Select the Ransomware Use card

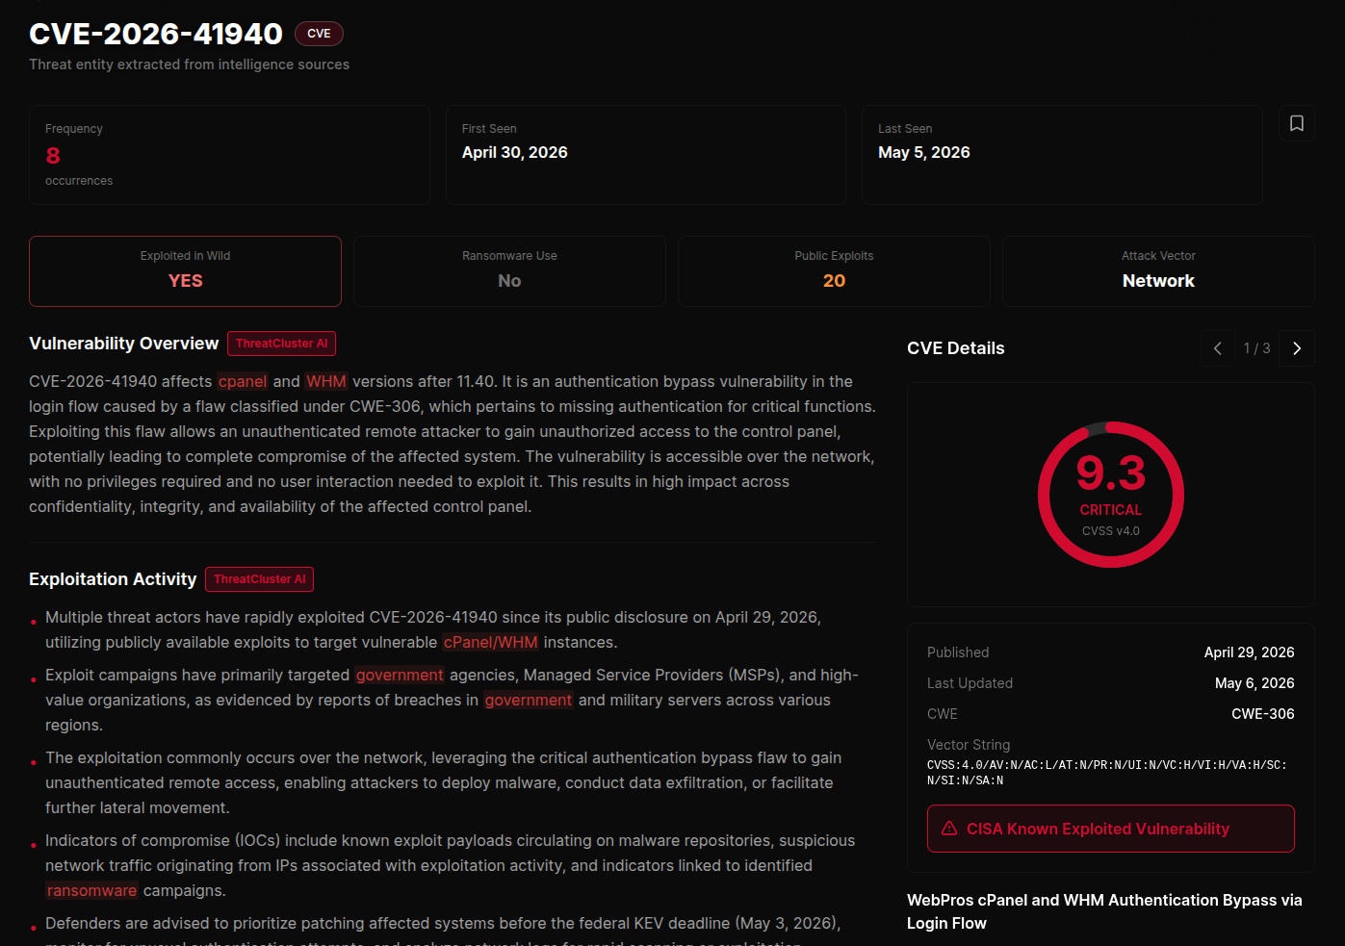click(x=509, y=271)
